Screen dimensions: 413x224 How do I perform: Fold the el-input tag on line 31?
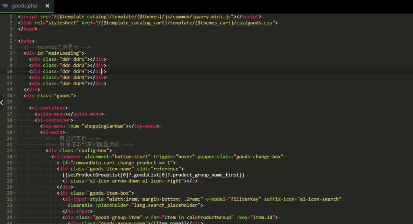(x=15, y=199)
